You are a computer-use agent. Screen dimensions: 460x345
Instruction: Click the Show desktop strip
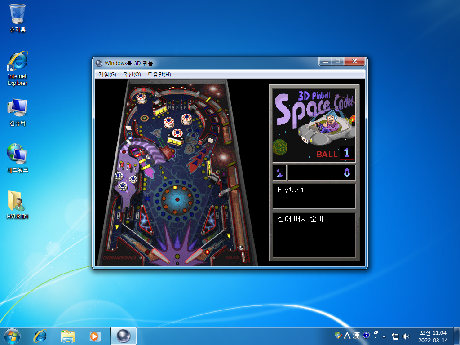click(457, 336)
